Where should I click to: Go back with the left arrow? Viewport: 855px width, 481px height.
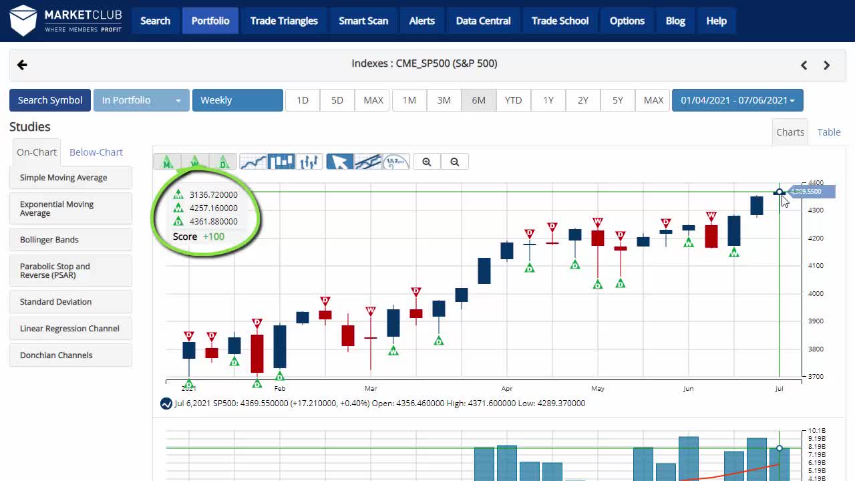(22, 65)
